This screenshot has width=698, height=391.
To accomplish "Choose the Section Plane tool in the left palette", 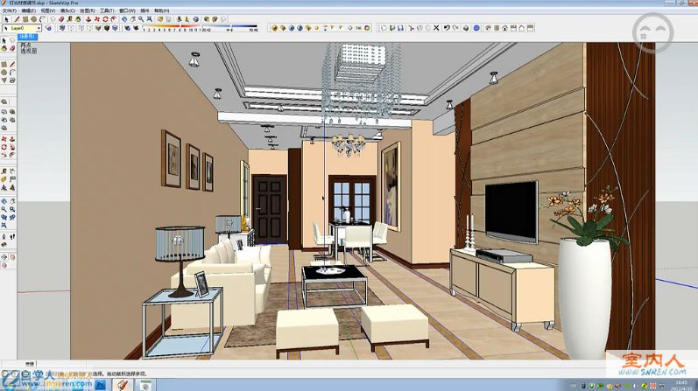I will [x=4, y=256].
